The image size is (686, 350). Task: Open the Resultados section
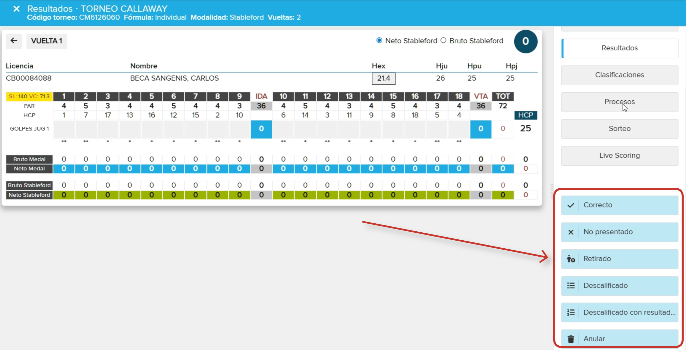[x=620, y=48]
